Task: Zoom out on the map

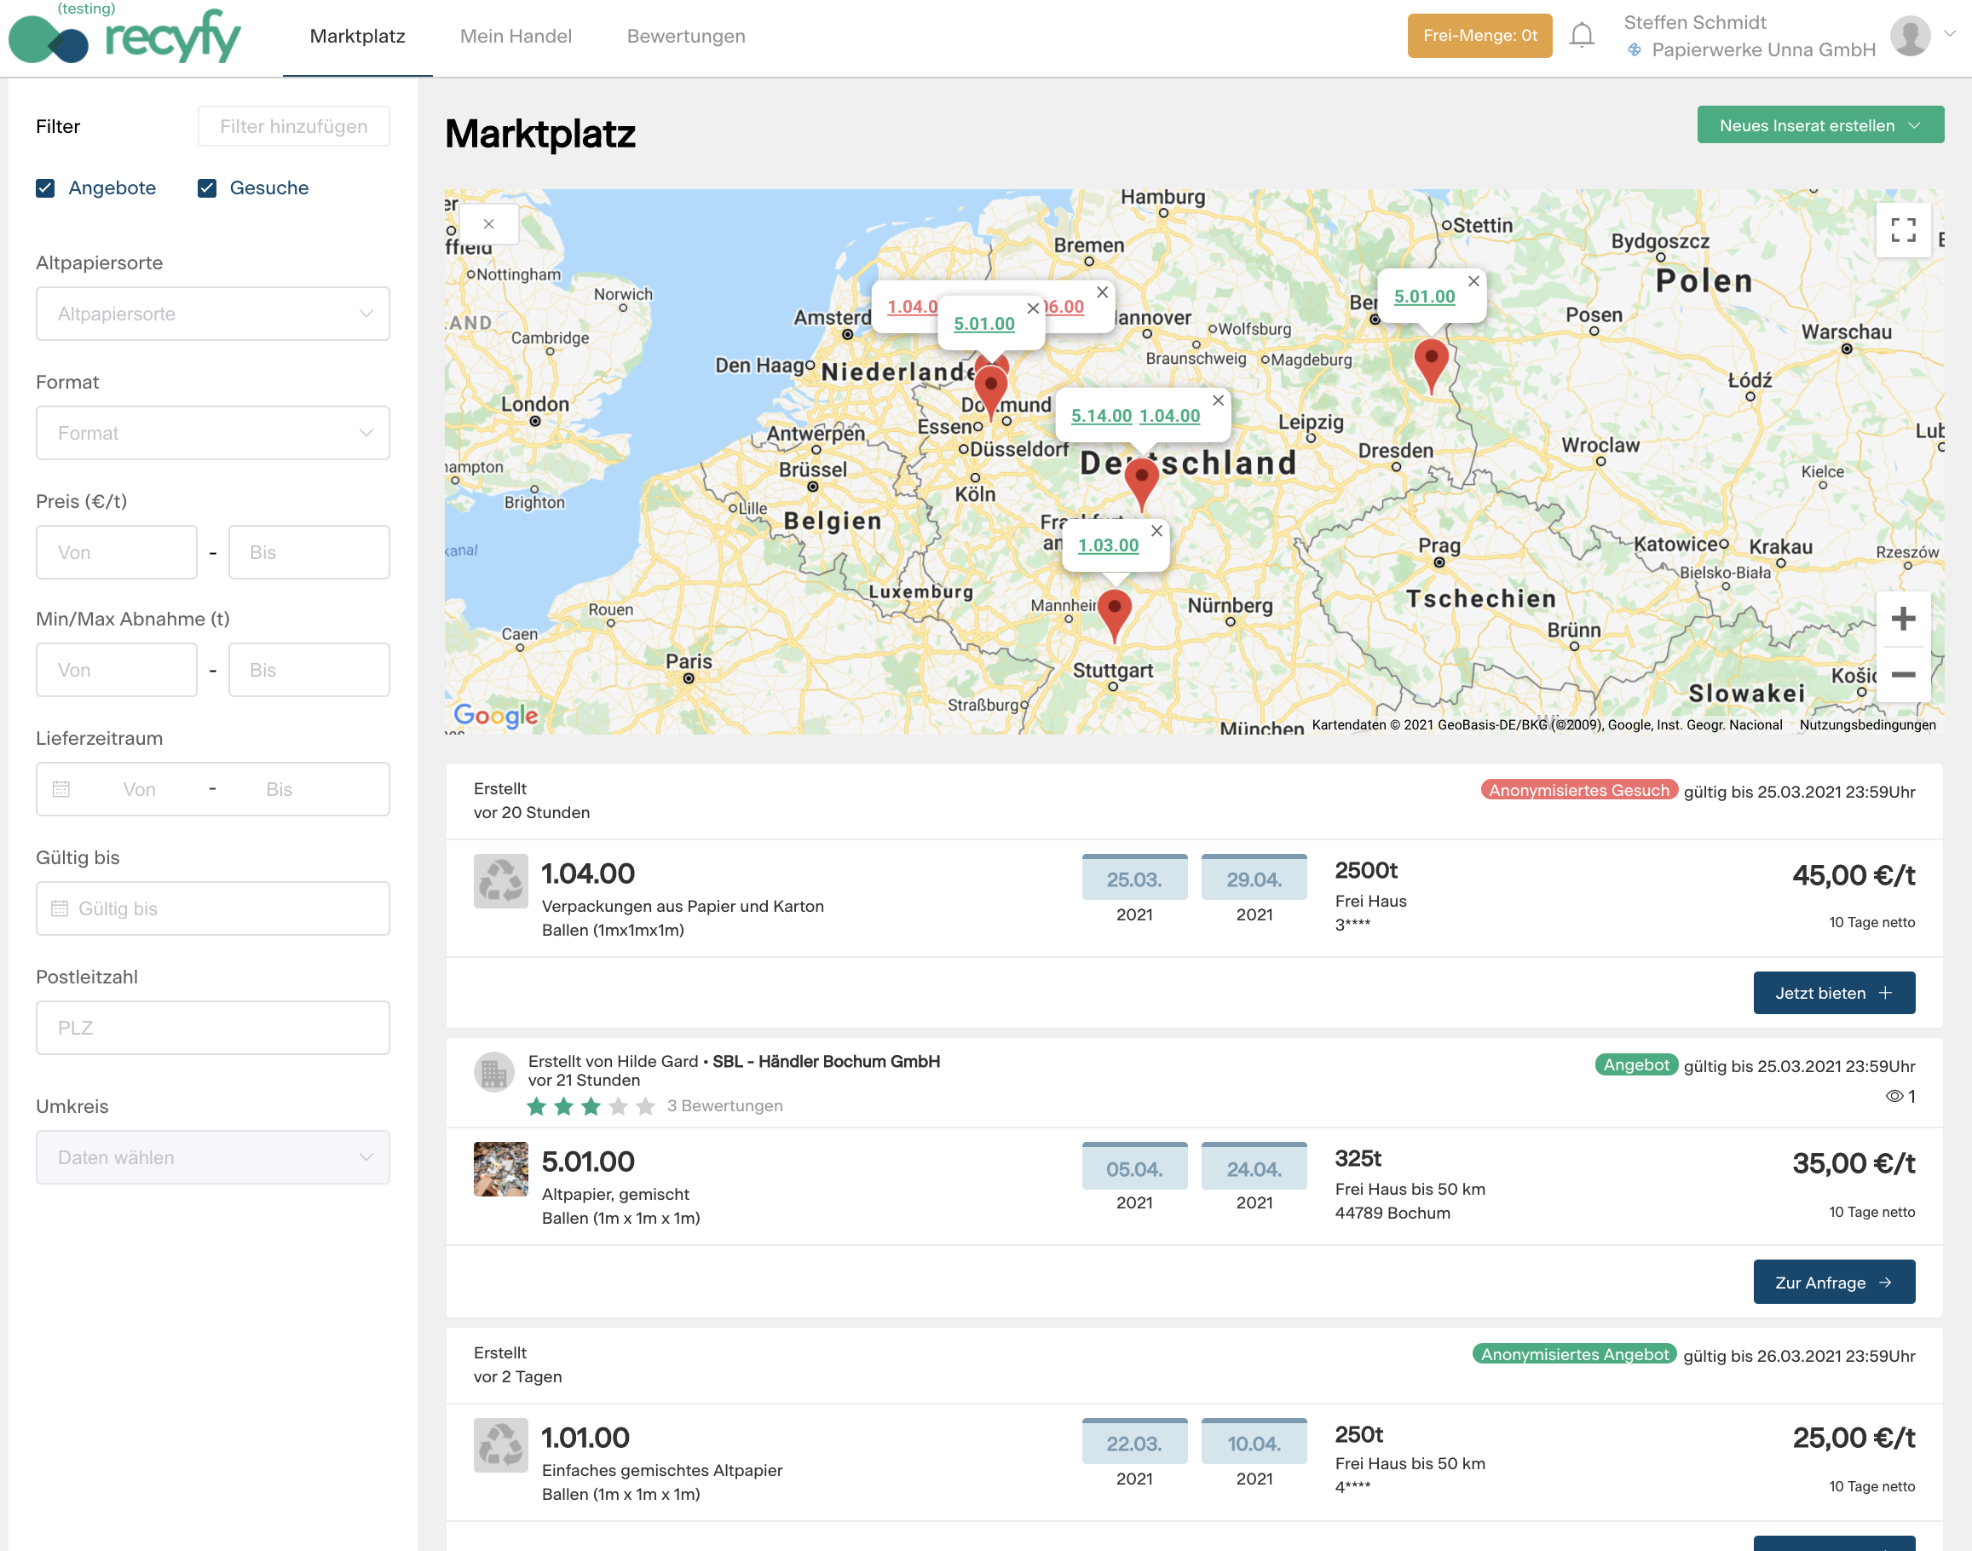Action: click(x=1903, y=675)
